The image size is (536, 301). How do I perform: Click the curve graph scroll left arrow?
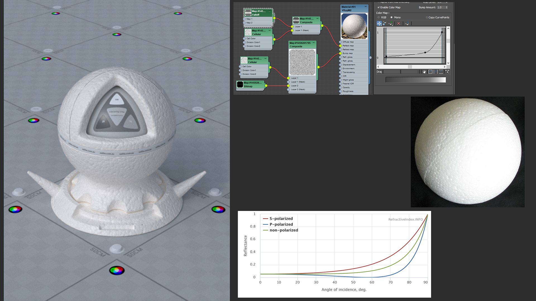click(x=378, y=67)
